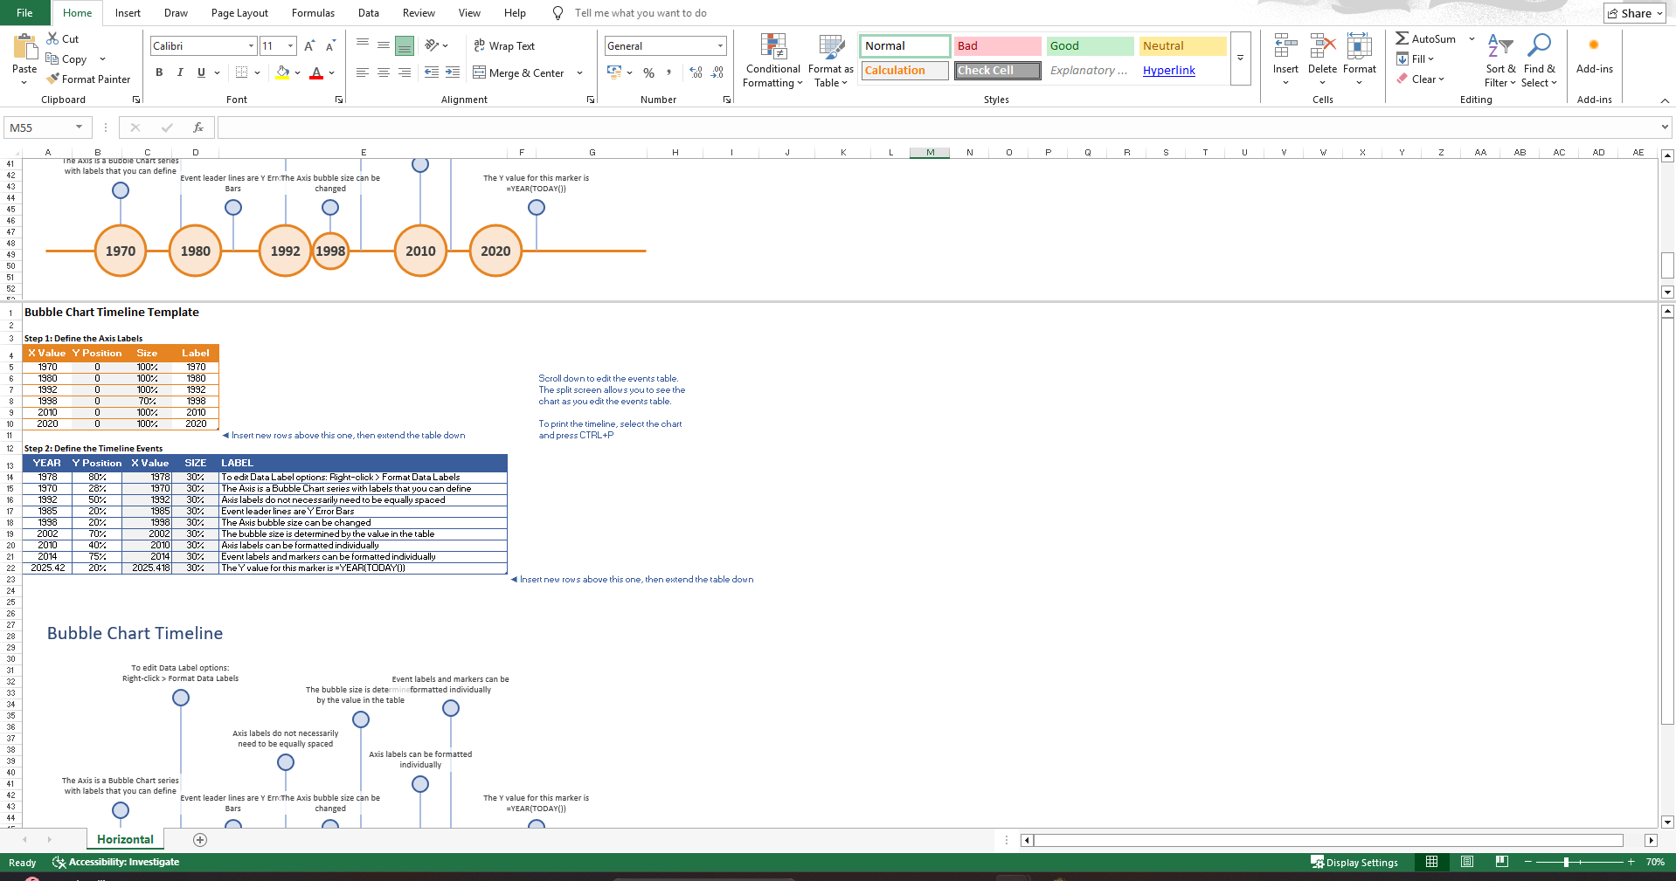Click the AutoSum sigma icon
The width and height of the screenshot is (1676, 881).
[1402, 38]
